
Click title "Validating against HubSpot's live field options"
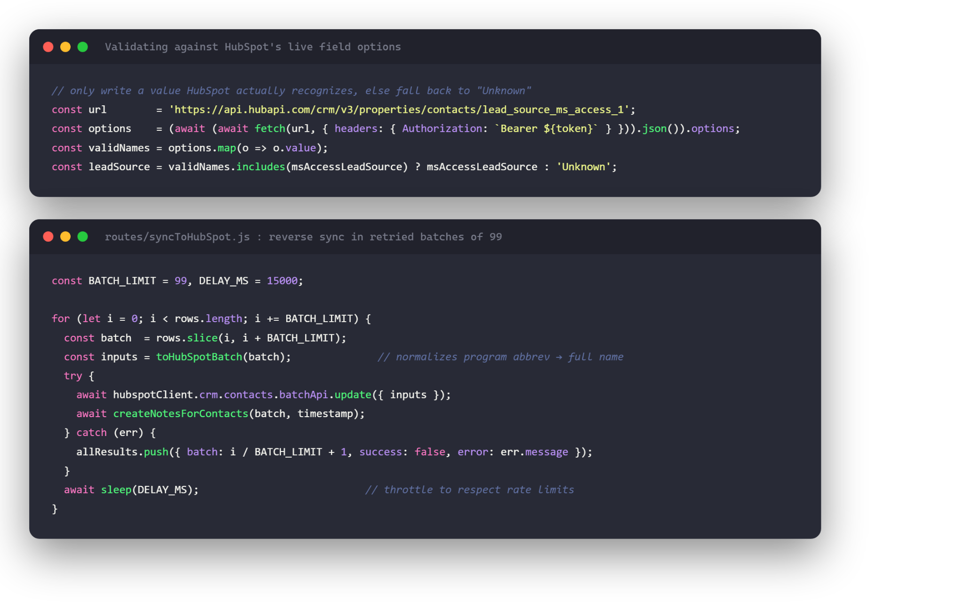(x=253, y=47)
